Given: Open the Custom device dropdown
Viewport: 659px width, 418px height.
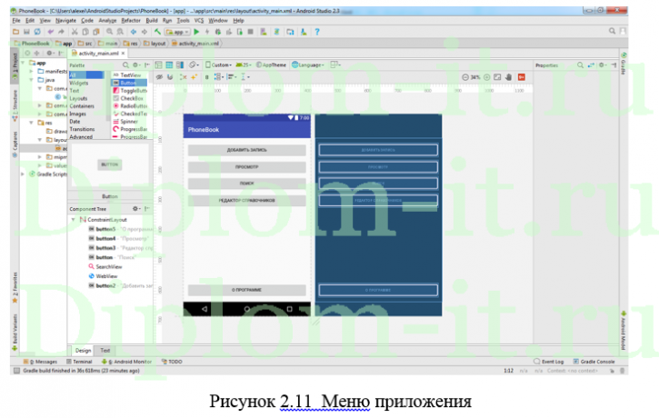Looking at the screenshot, I should point(218,65).
